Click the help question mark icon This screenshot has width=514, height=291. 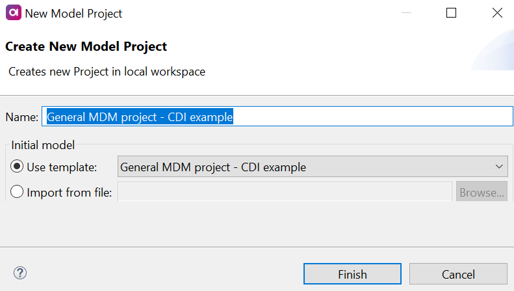pyautogui.click(x=20, y=273)
